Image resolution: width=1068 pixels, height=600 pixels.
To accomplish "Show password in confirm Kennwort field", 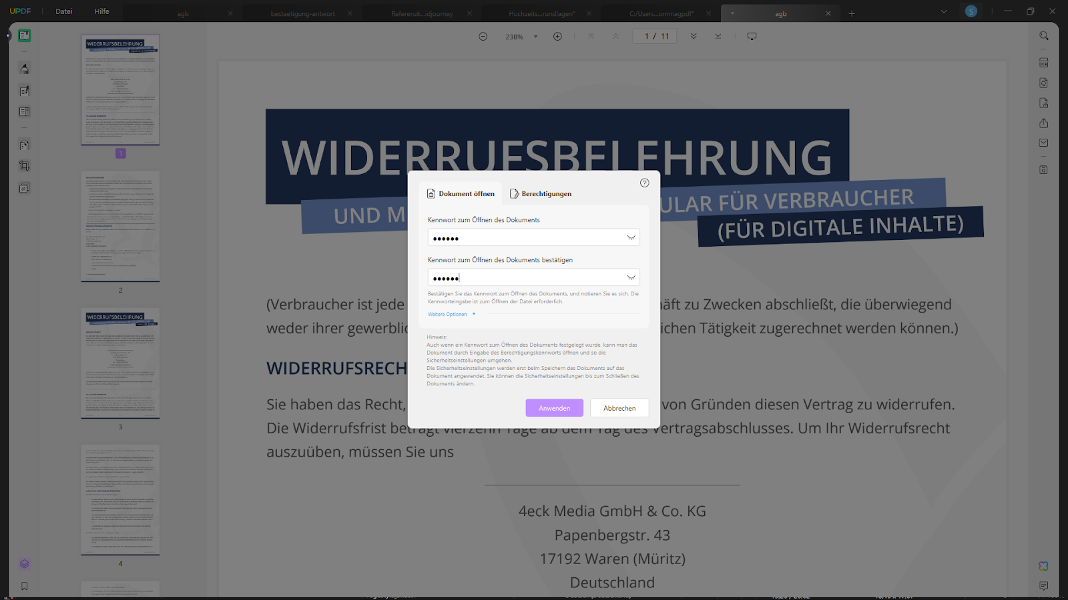I will coord(631,277).
